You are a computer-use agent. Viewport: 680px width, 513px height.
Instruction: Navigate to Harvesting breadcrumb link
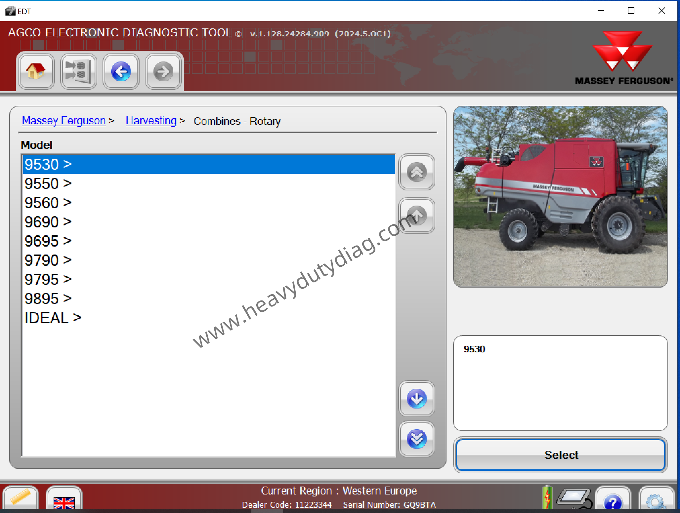151,121
